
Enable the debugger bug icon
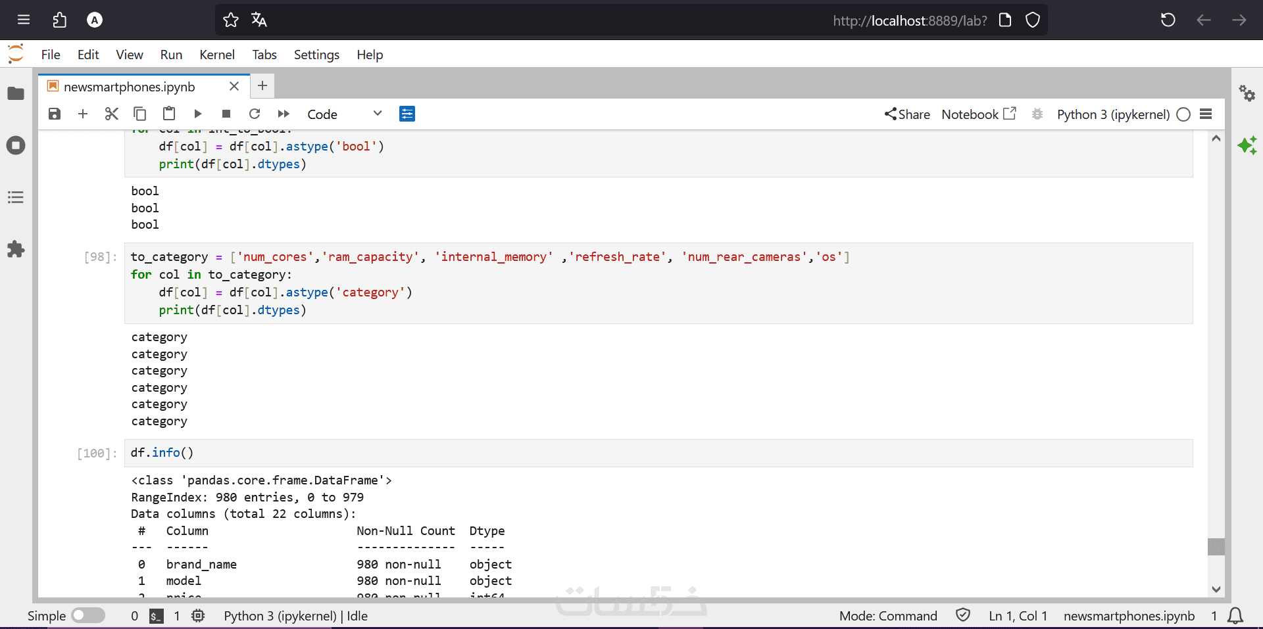point(1037,114)
